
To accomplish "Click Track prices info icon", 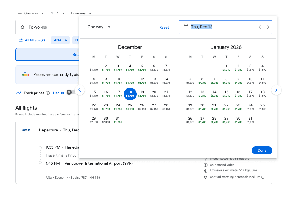I will [x=48, y=93].
